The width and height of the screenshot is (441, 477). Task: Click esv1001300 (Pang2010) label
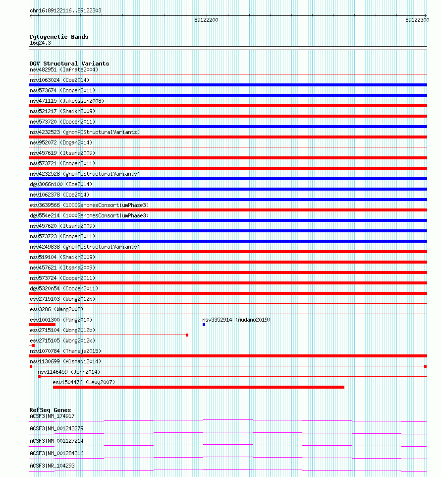(61, 320)
